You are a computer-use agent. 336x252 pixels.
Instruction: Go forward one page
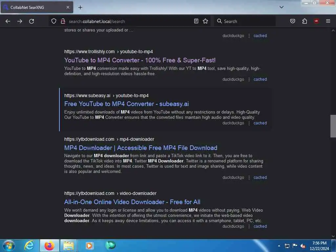pyautogui.click(x=20, y=21)
